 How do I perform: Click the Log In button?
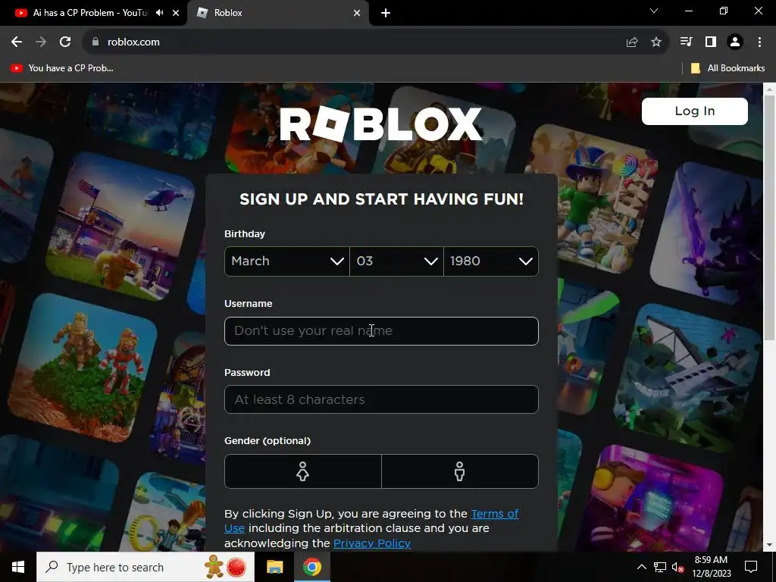tap(694, 111)
